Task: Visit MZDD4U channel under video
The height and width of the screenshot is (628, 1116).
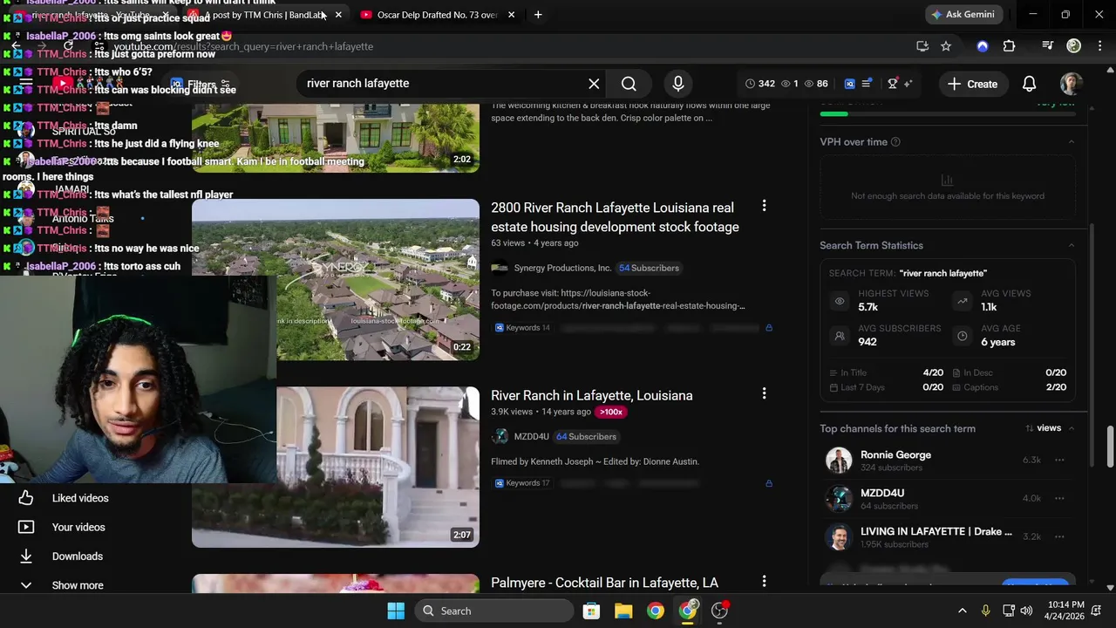Action: 531,436
